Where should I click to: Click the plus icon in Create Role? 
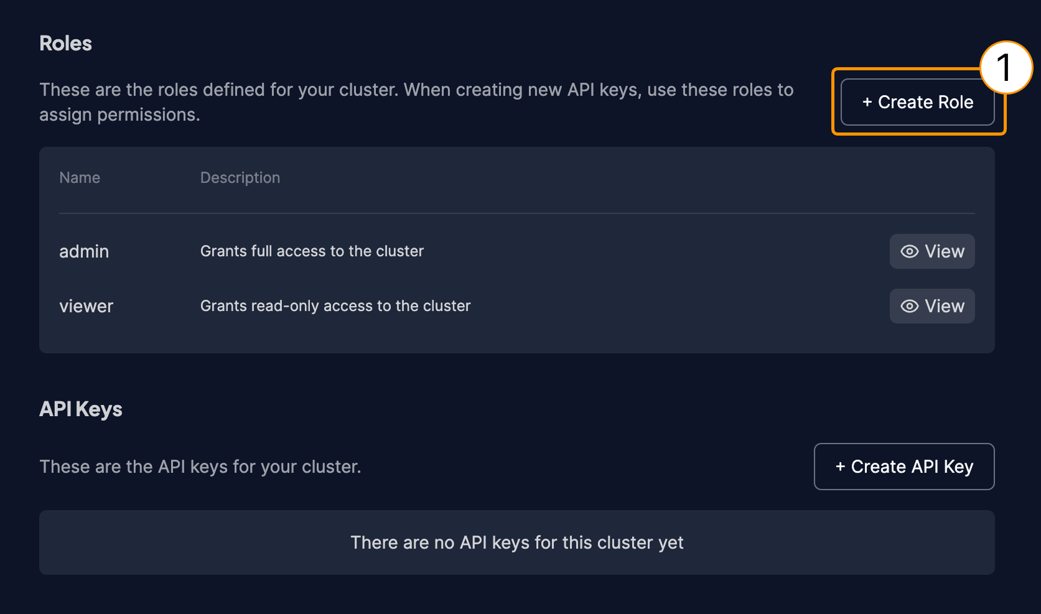pyautogui.click(x=867, y=103)
